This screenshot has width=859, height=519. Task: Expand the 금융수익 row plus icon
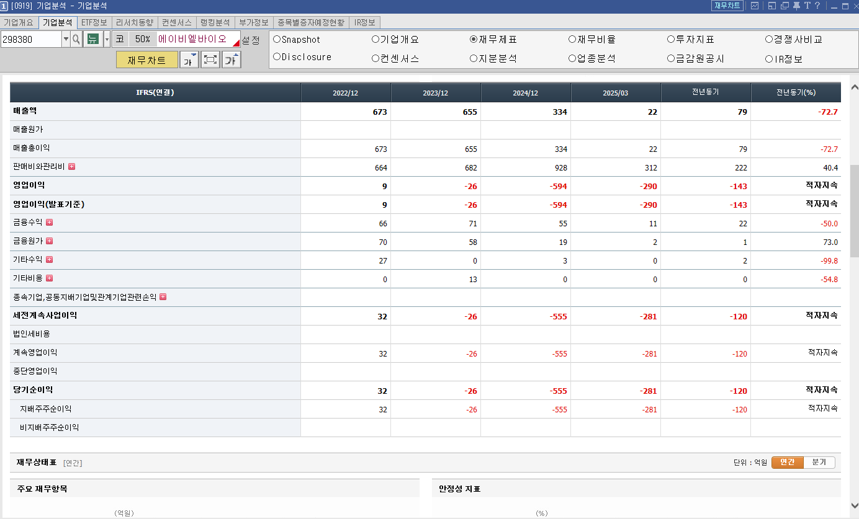pyautogui.click(x=49, y=222)
